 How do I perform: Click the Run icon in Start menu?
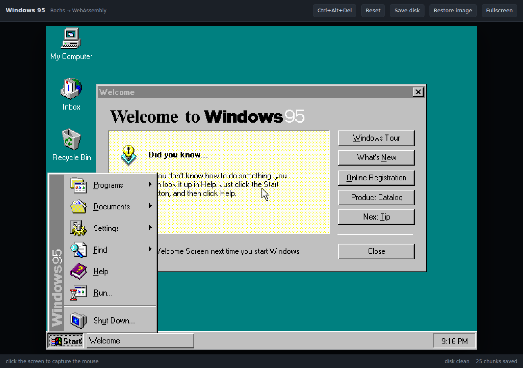(78, 293)
